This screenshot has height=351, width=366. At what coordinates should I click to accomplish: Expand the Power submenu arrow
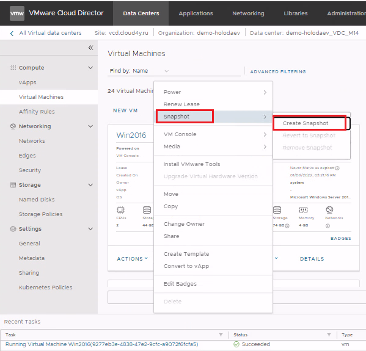pyautogui.click(x=265, y=92)
